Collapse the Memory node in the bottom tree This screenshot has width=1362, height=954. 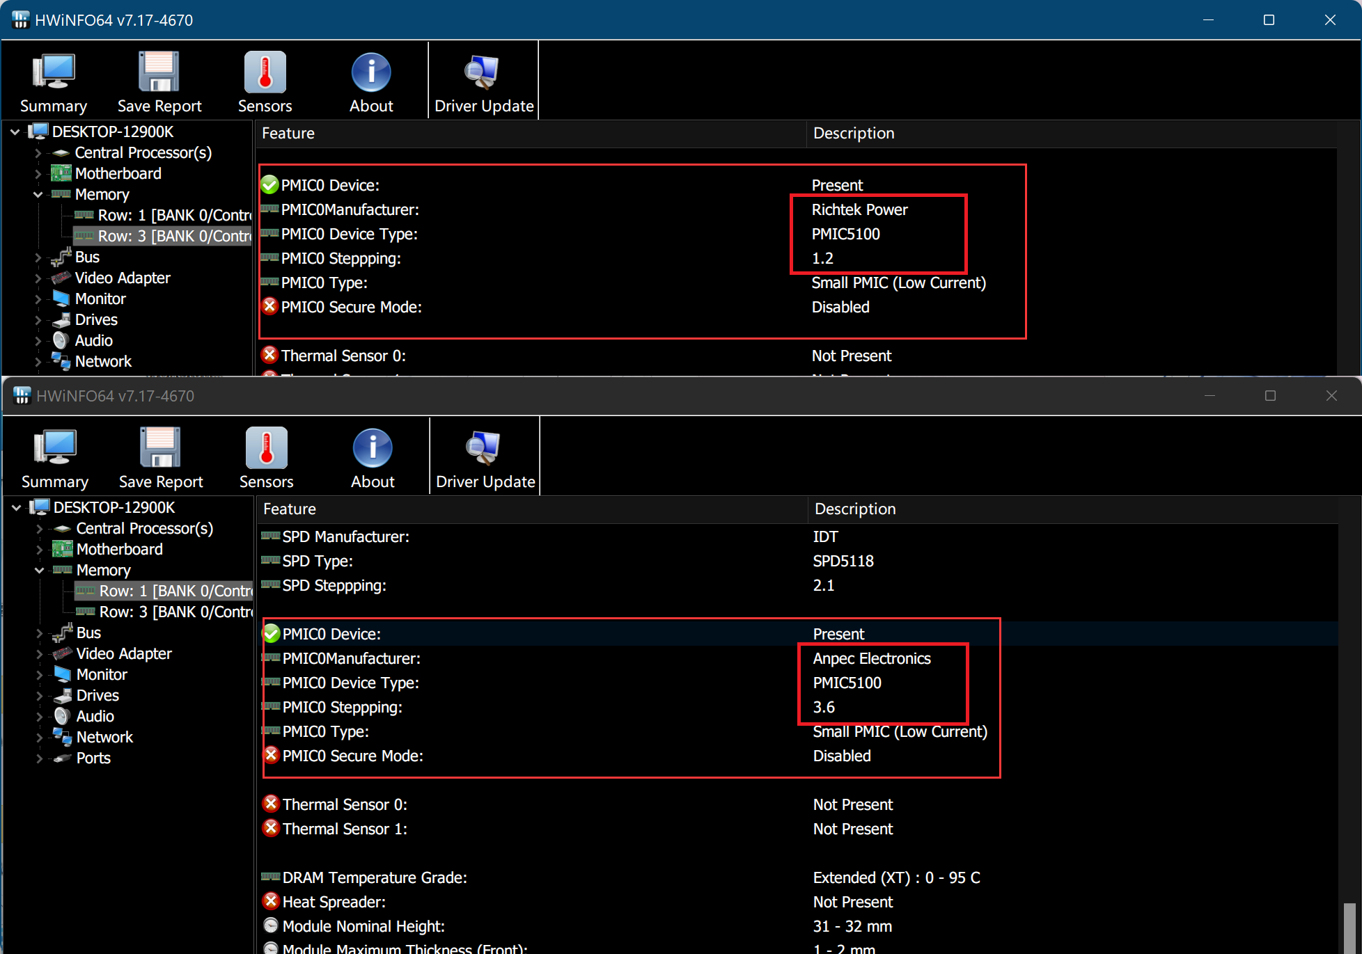(40, 571)
